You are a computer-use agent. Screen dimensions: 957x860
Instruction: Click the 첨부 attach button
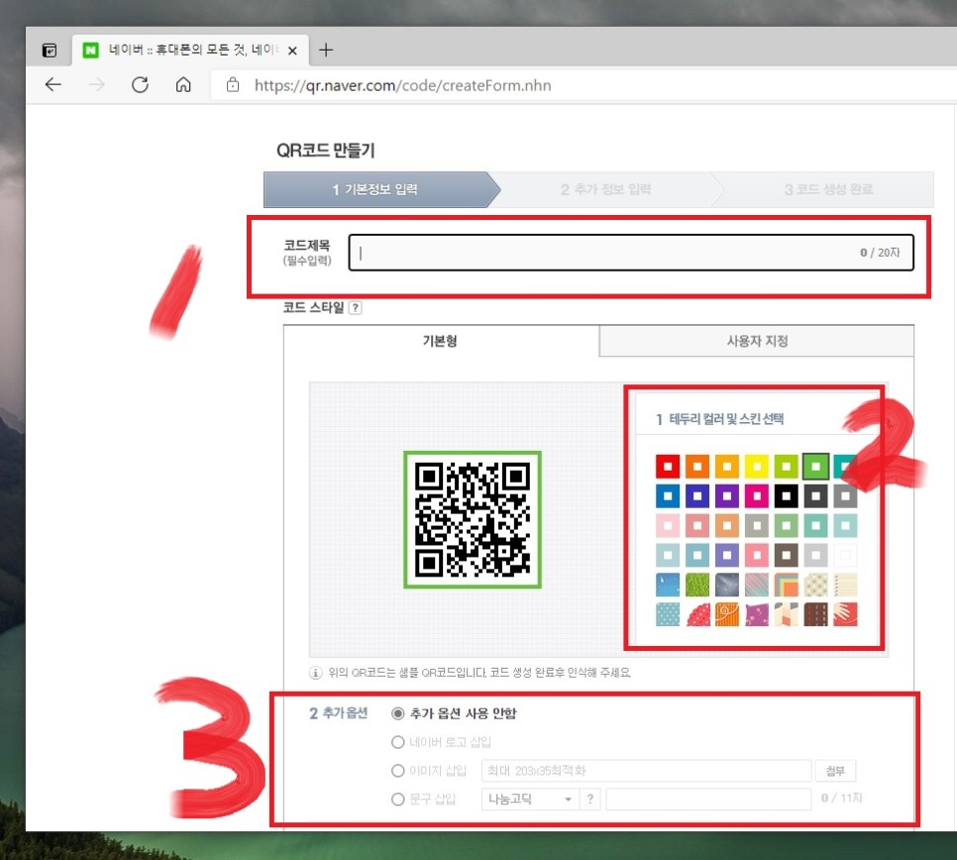pyautogui.click(x=835, y=771)
